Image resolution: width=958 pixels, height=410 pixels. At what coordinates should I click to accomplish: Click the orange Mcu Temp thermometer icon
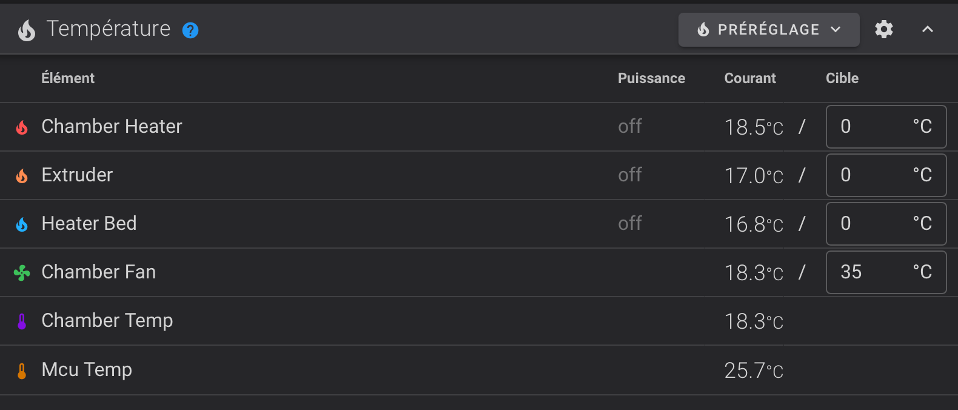[x=22, y=371]
